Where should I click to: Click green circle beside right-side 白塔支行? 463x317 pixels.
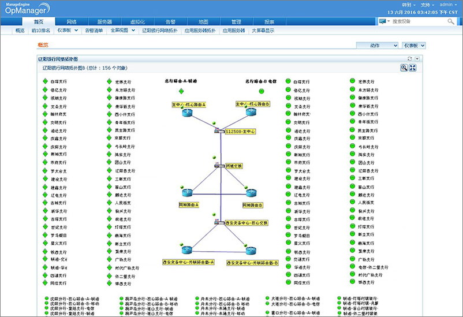(288, 81)
